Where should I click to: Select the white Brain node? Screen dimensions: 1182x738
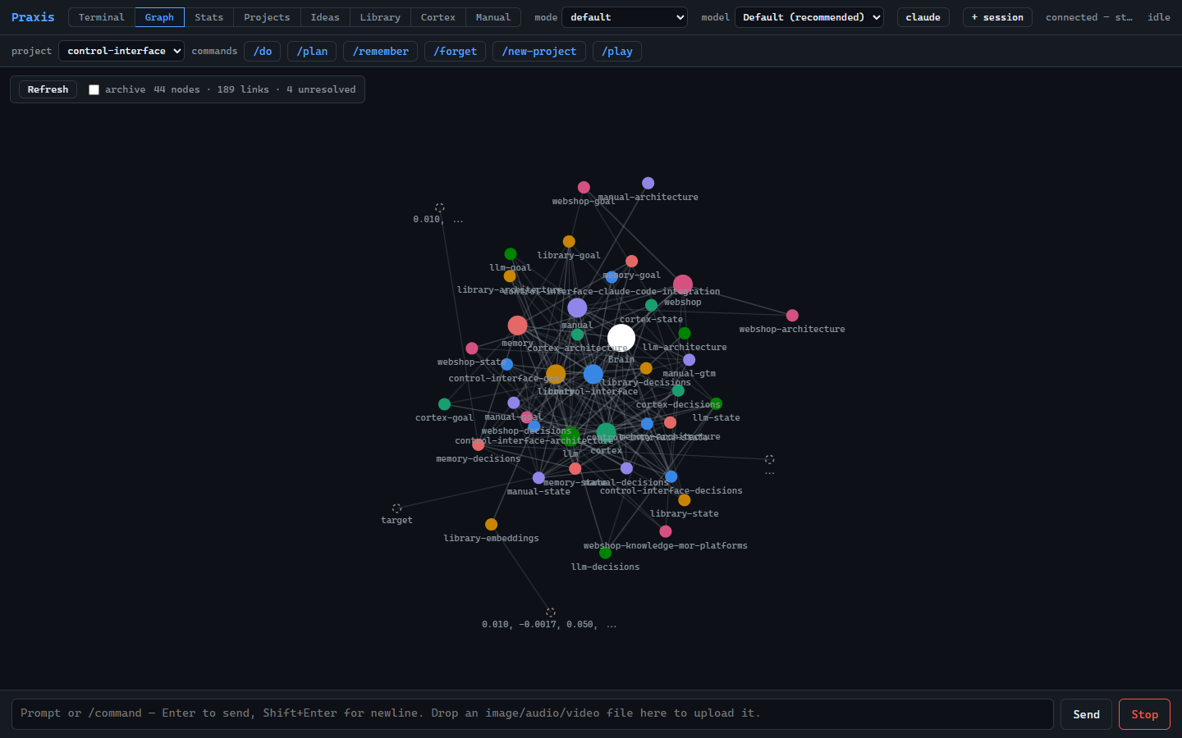[x=621, y=338]
